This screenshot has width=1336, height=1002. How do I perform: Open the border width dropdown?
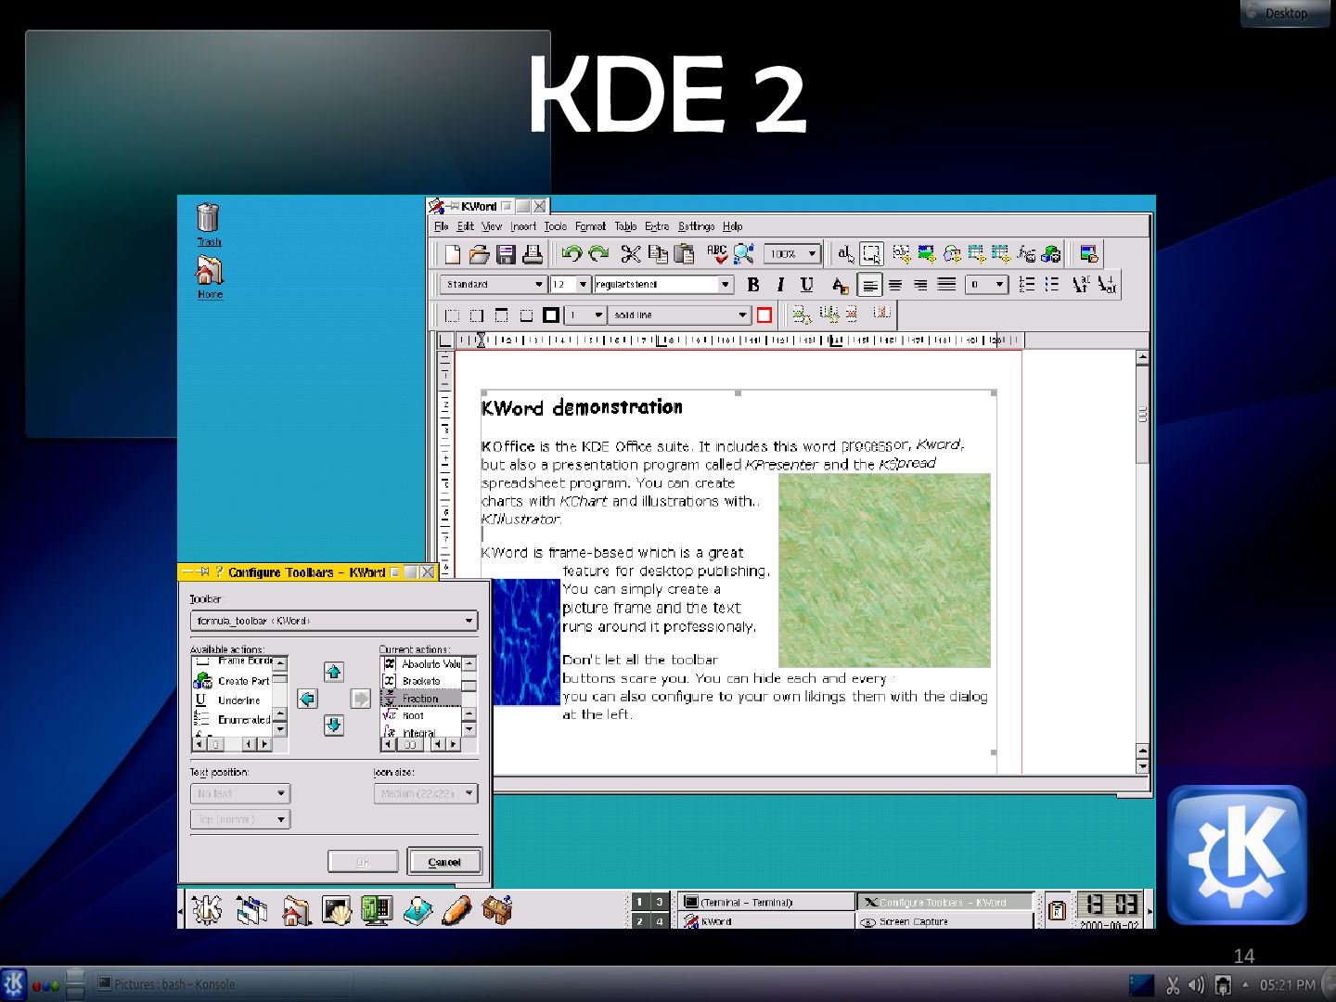coord(586,315)
